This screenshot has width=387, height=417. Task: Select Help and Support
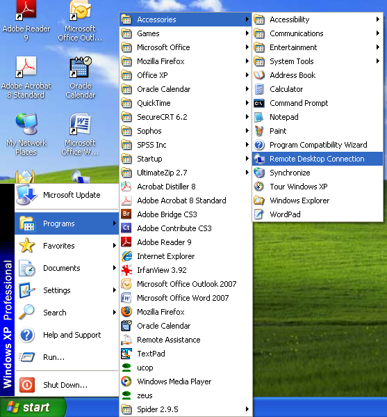click(x=67, y=335)
